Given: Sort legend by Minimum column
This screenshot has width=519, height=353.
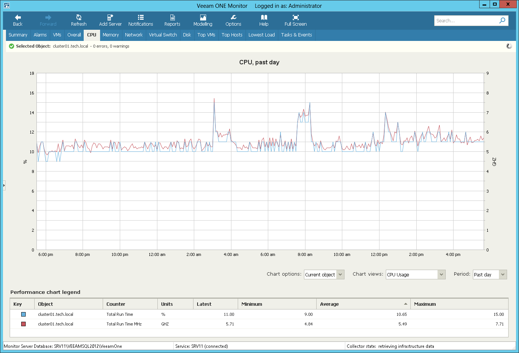Looking at the screenshot, I should [x=277, y=304].
